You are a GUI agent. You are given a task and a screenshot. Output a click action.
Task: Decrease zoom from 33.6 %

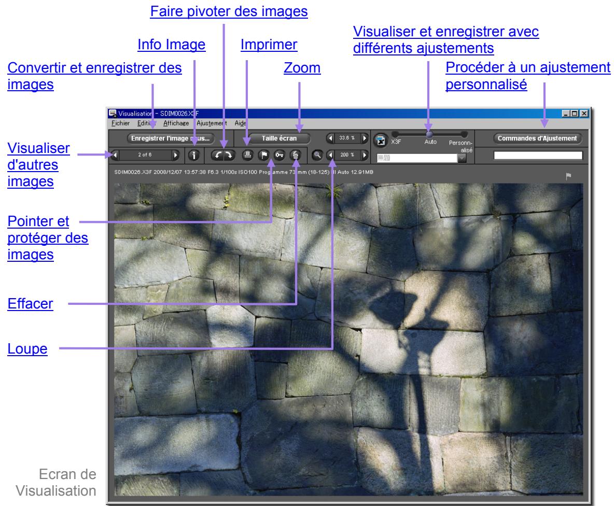coord(330,138)
